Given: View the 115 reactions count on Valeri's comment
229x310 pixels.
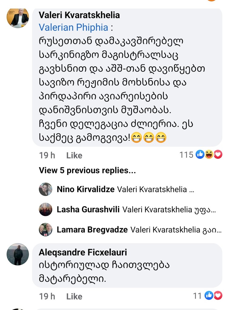Looking at the screenshot, I should (186, 155).
